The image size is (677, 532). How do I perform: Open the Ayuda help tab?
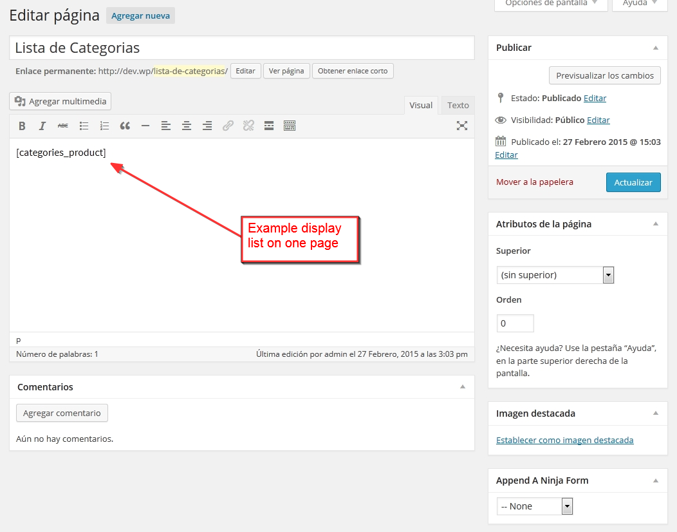[x=640, y=4]
